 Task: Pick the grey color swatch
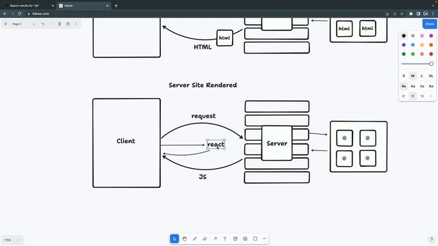413,36
